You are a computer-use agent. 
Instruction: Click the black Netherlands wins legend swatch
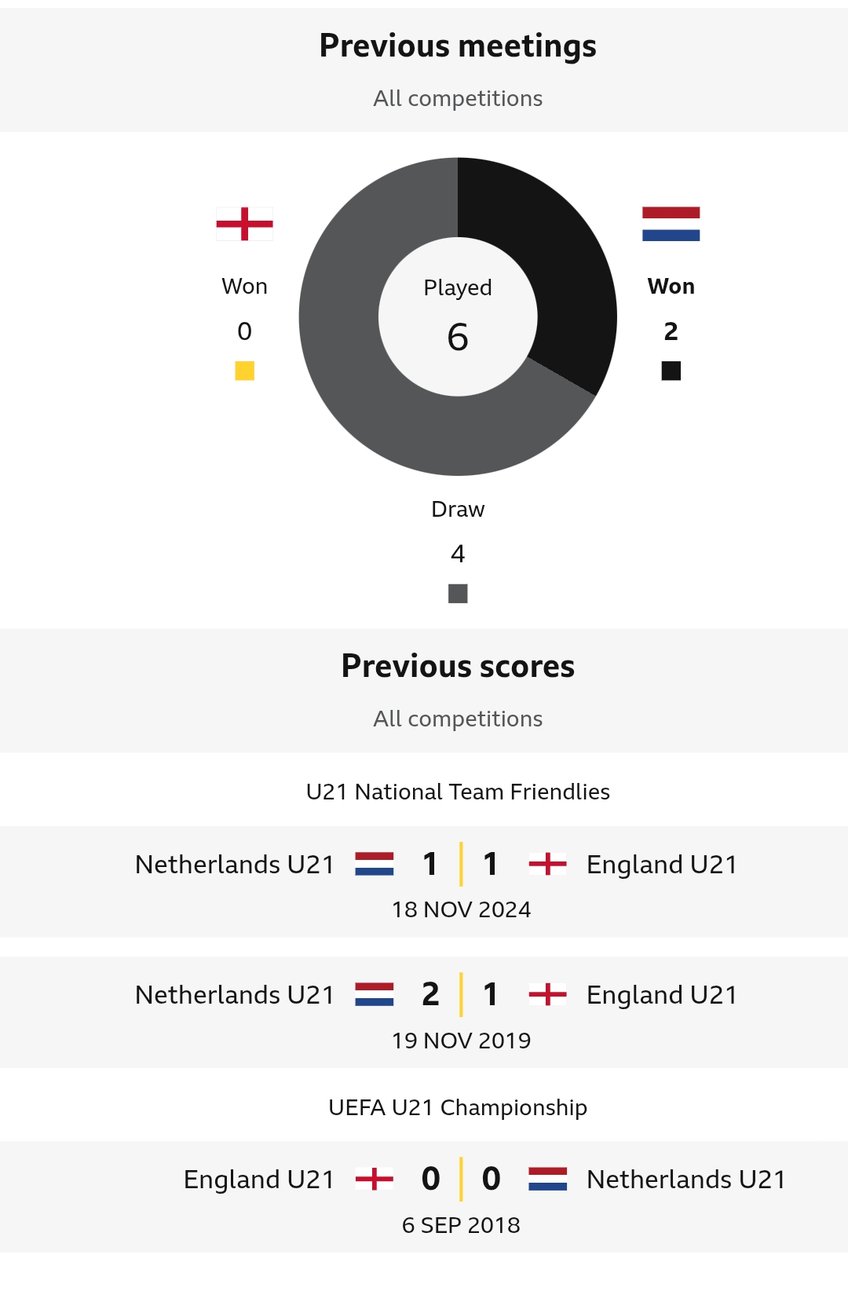pos(671,371)
